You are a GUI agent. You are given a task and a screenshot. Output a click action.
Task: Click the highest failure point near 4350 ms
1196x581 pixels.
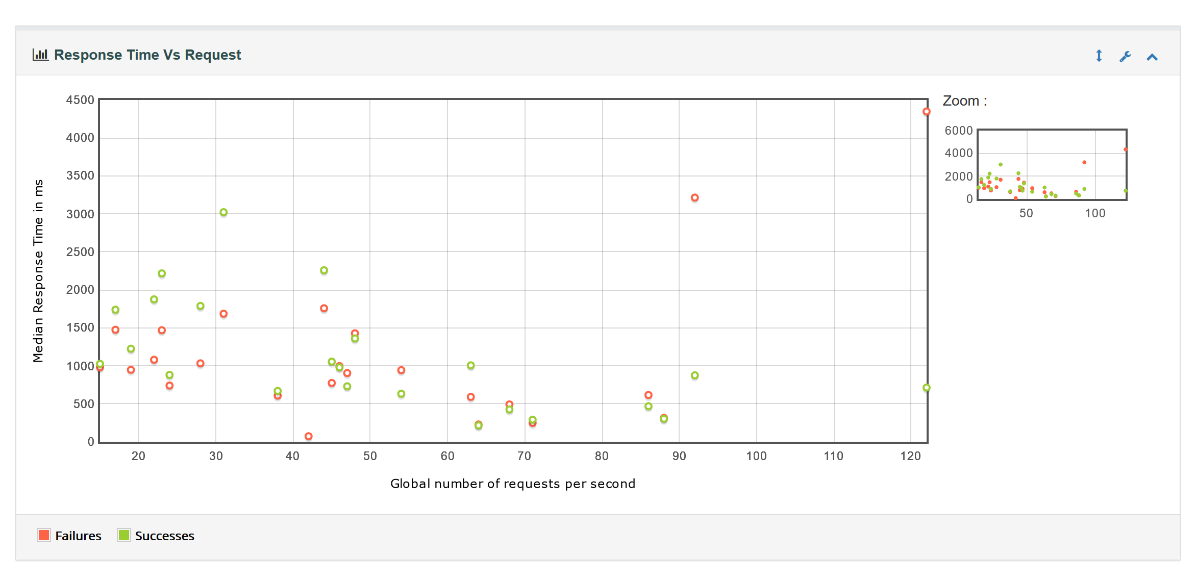click(x=927, y=112)
